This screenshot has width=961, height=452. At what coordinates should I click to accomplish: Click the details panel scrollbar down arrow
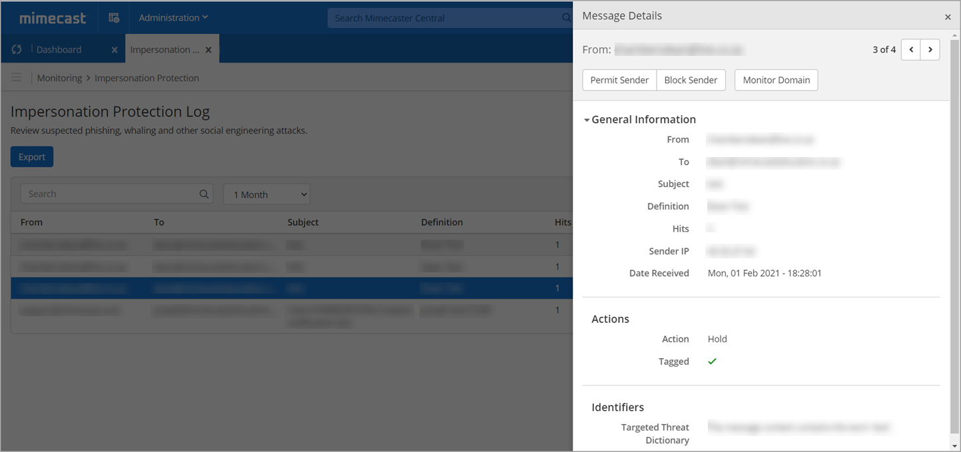coord(955,445)
